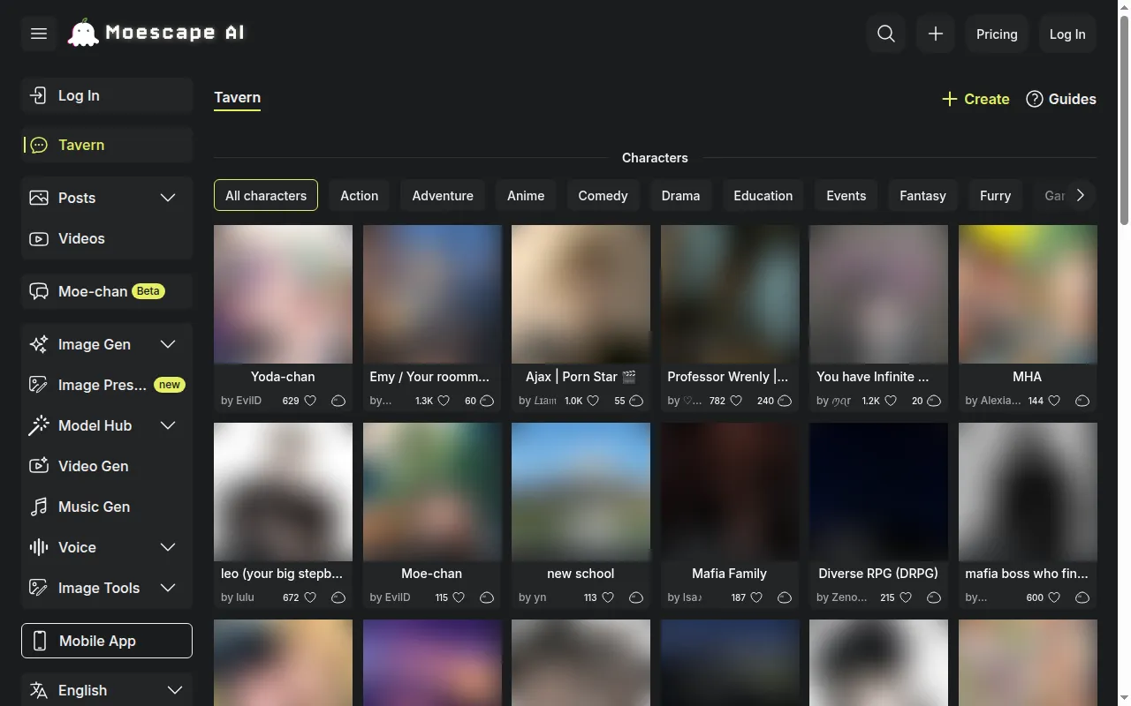This screenshot has width=1131, height=706.
Task: Click heart icon on Mafia Family card
Action: (756, 597)
